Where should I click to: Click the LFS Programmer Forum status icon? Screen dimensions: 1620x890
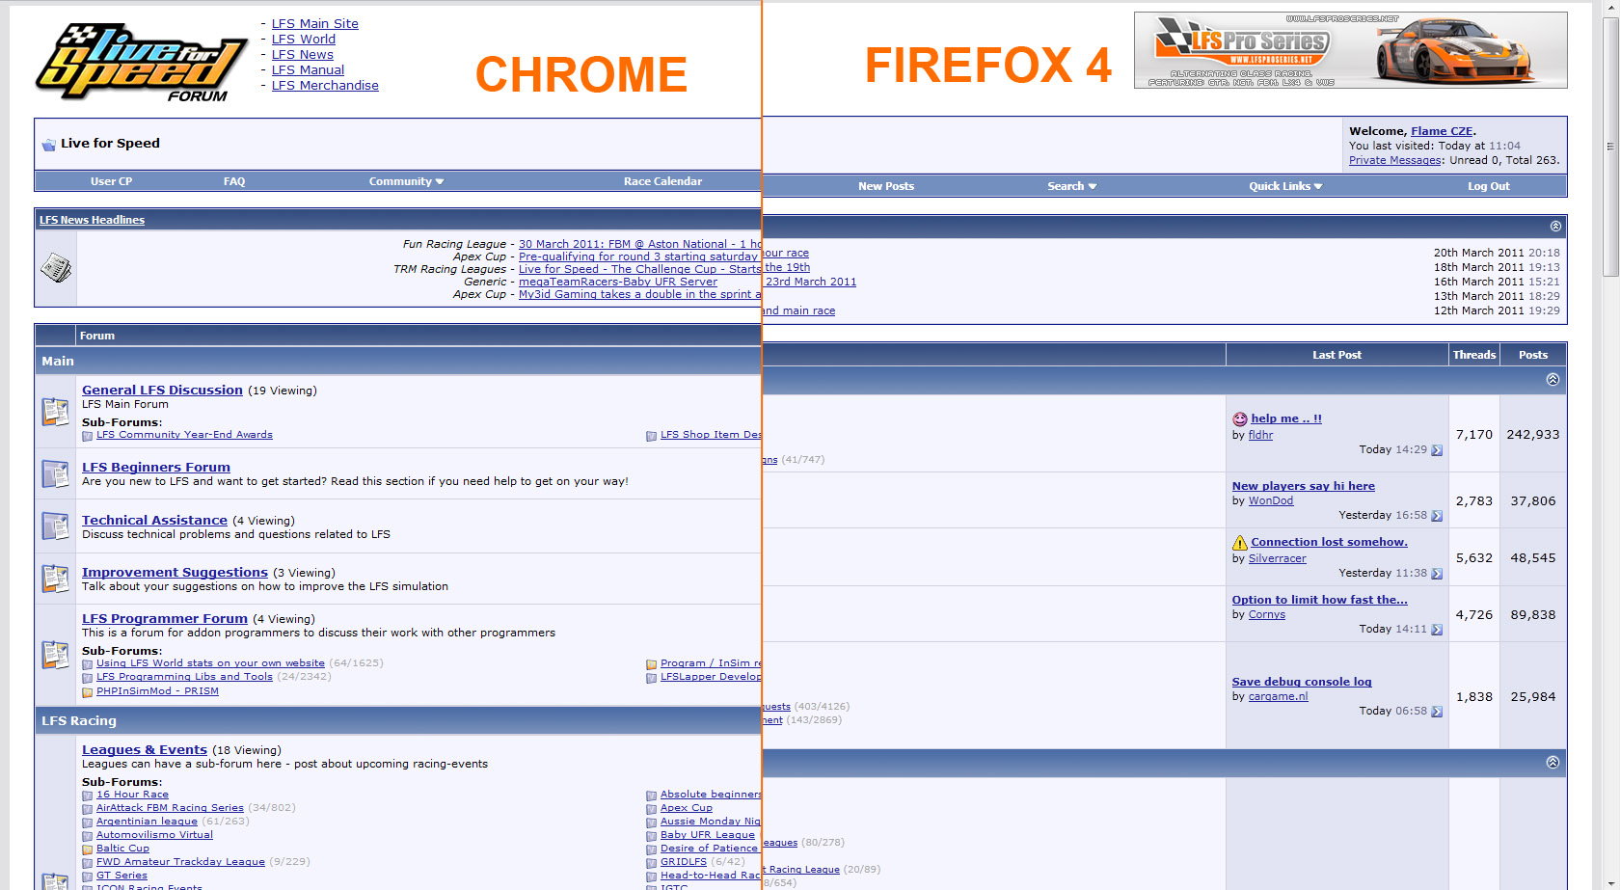(x=55, y=655)
